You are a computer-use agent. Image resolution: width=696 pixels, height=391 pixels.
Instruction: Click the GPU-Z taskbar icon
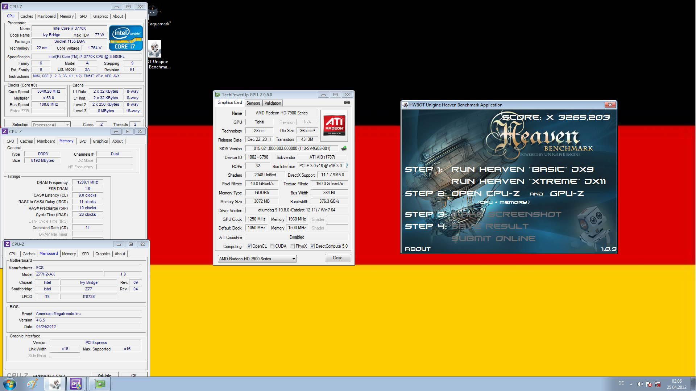tap(99, 384)
